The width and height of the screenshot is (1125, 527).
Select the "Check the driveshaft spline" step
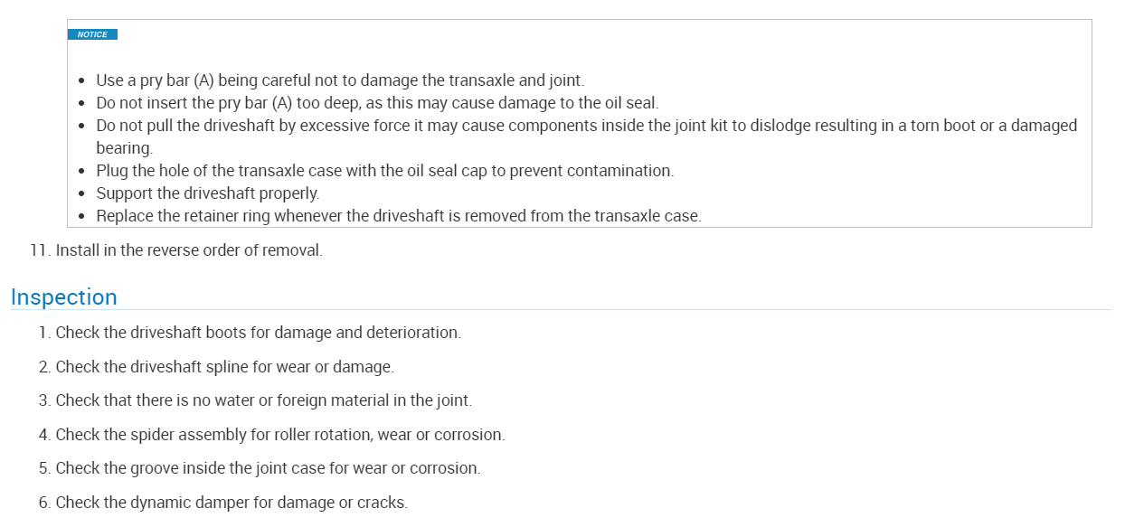[x=224, y=367]
